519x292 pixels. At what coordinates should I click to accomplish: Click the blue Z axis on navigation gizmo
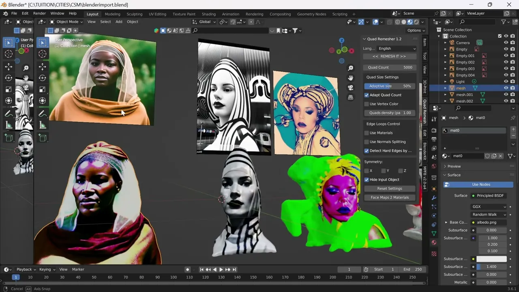tap(342, 41)
